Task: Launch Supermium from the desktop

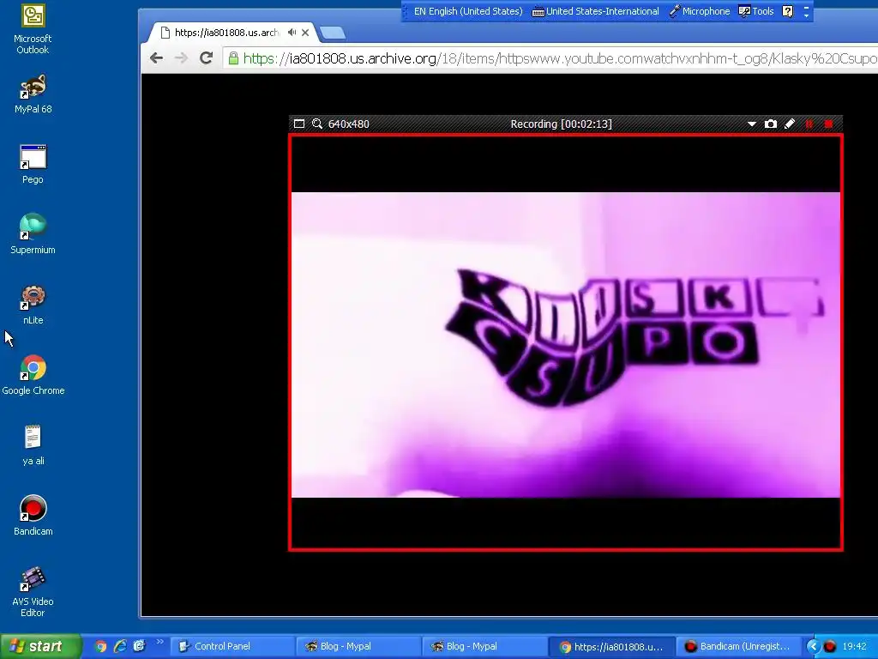Action: 33,234
